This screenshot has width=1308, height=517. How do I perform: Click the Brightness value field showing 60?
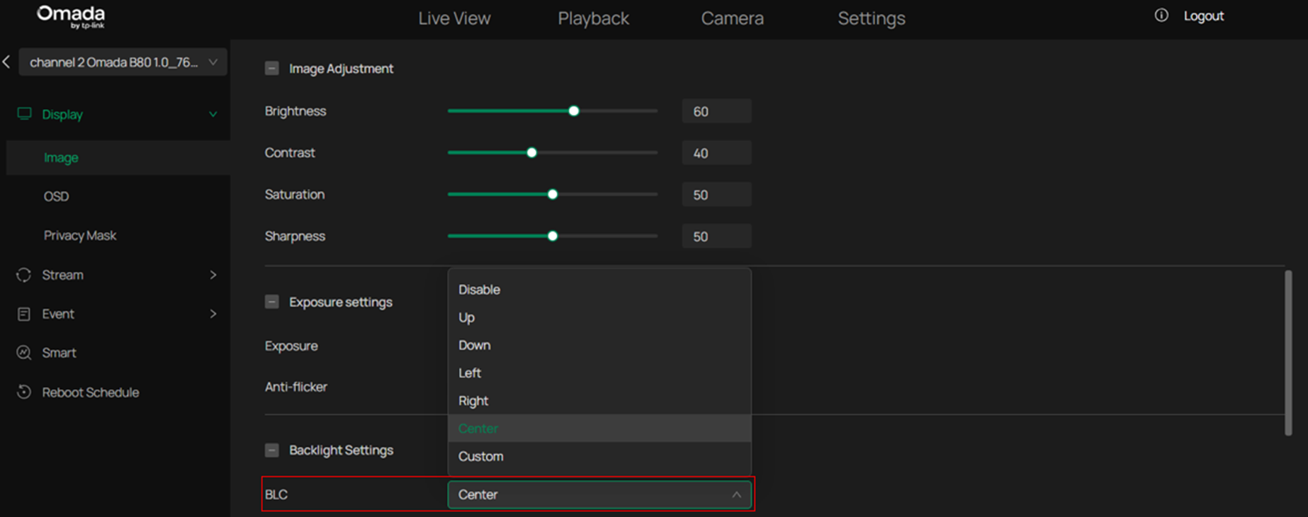pos(716,111)
